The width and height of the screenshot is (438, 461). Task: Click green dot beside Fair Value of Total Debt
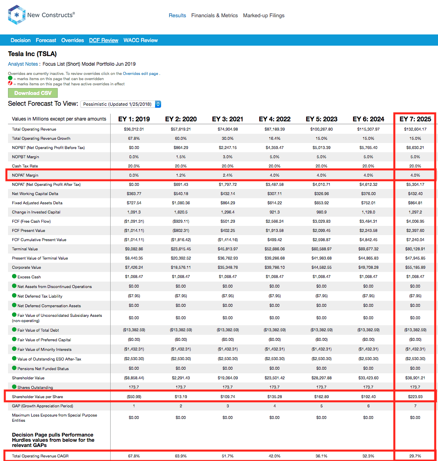(x=14, y=330)
